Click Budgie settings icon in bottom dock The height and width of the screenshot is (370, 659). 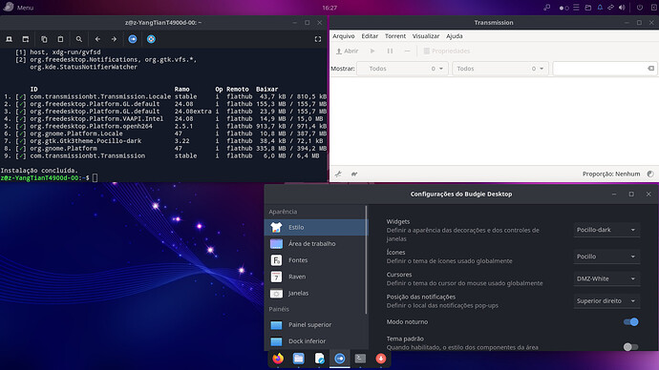pos(340,359)
